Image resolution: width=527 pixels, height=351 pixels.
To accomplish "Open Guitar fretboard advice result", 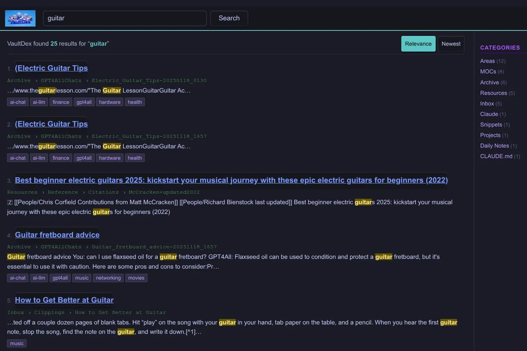I will 57,235.
